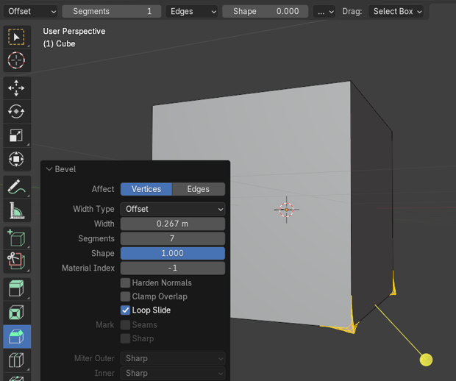Click the Shape slider set to 1.000
This screenshot has width=456, height=381.
click(x=173, y=253)
